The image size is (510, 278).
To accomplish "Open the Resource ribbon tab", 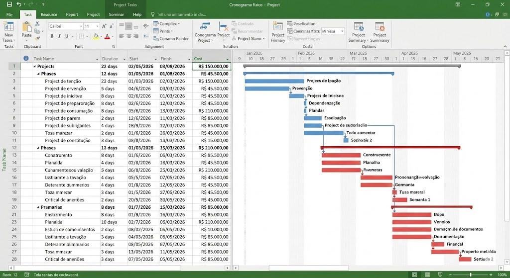I will click(x=49, y=14).
